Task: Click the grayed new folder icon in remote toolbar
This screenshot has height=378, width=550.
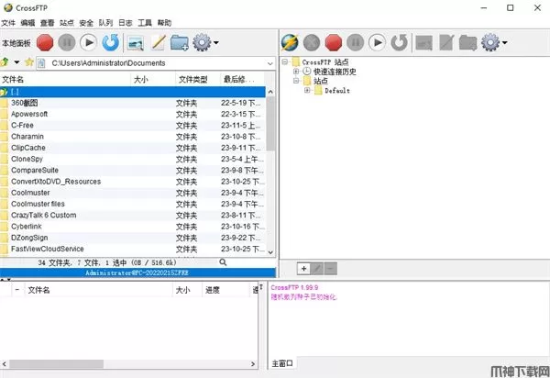Action: coord(467,43)
